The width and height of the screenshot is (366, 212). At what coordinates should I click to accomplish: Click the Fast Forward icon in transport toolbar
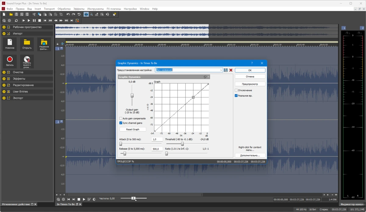[61, 20]
